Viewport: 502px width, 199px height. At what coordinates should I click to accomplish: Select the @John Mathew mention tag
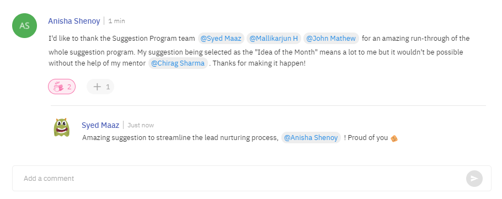(331, 39)
